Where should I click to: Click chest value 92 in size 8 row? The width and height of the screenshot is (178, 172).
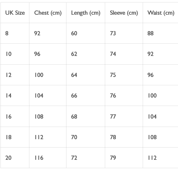(48, 33)
